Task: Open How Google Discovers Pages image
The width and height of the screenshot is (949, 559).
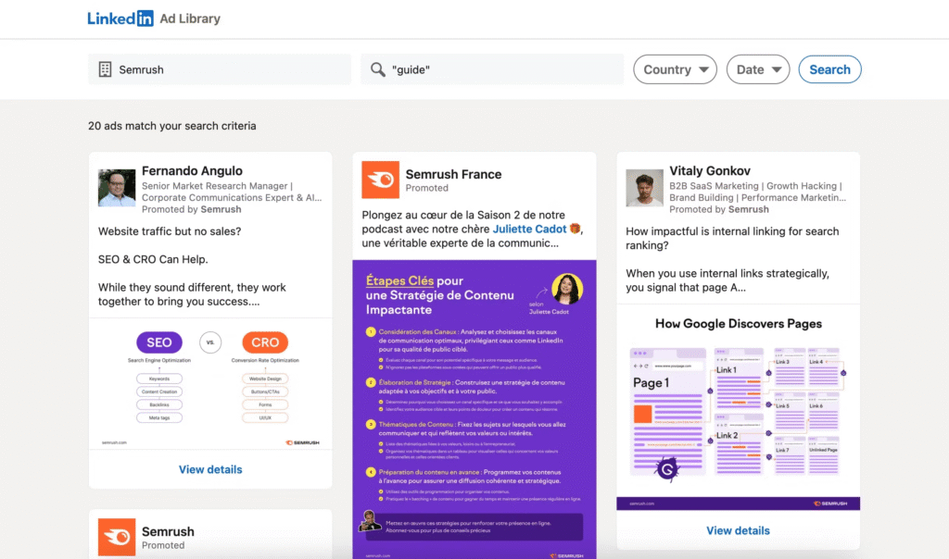Action: [x=739, y=407]
